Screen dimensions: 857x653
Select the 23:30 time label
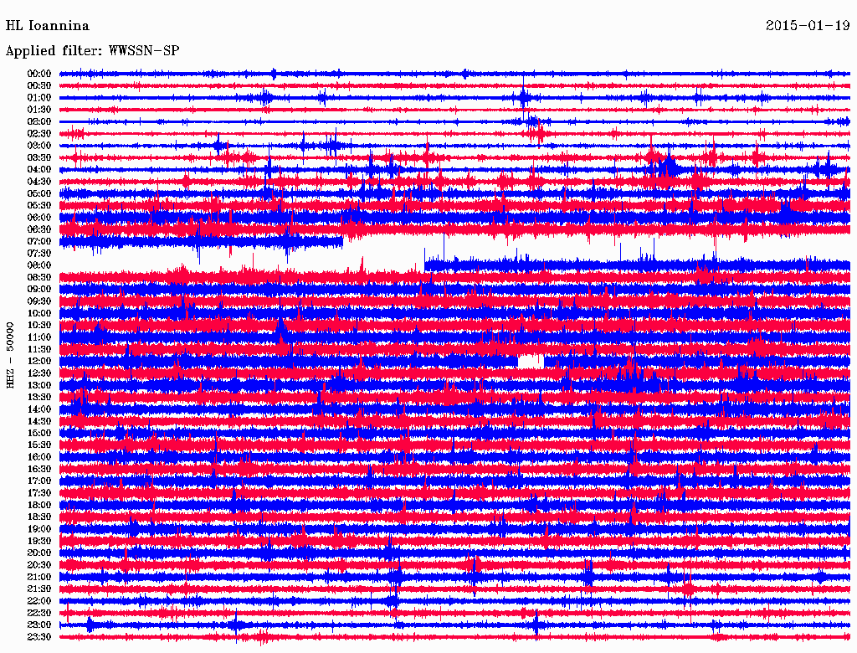39,636
